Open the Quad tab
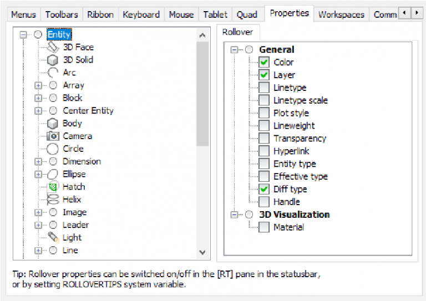 [x=247, y=14]
